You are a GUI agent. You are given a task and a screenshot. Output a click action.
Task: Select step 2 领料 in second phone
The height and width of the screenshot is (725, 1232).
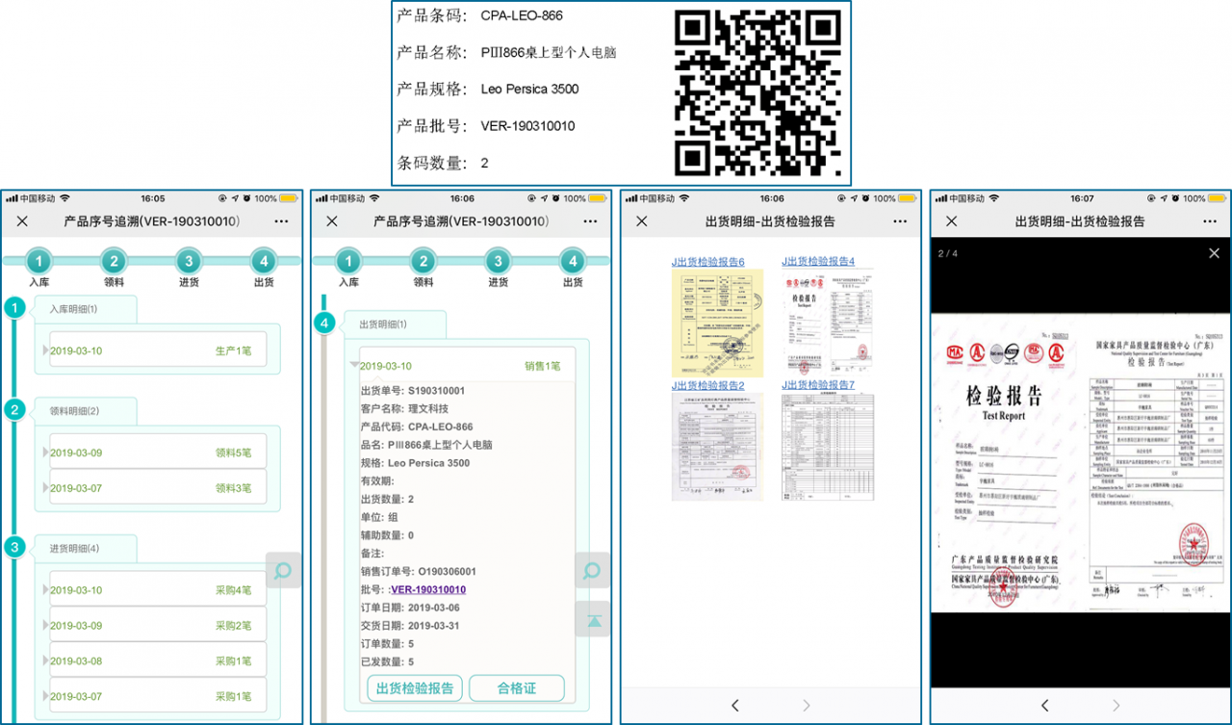423,269
